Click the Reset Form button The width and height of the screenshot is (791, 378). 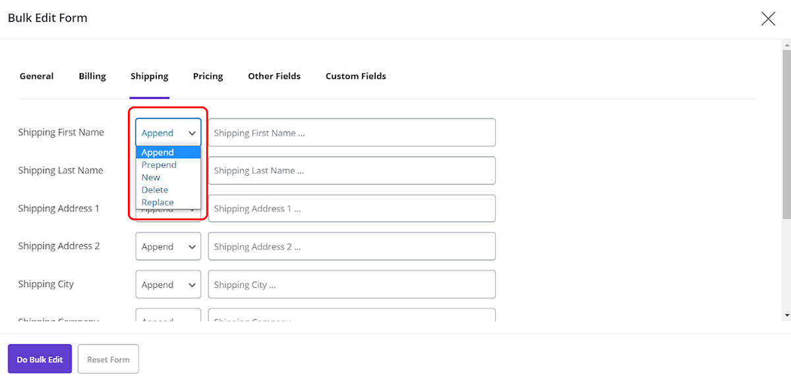click(x=108, y=360)
